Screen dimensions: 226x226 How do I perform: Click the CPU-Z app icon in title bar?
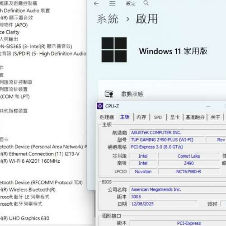coord(100,106)
